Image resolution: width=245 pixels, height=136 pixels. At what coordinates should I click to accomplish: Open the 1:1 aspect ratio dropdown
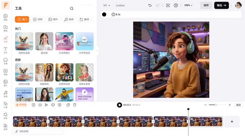[107, 5]
